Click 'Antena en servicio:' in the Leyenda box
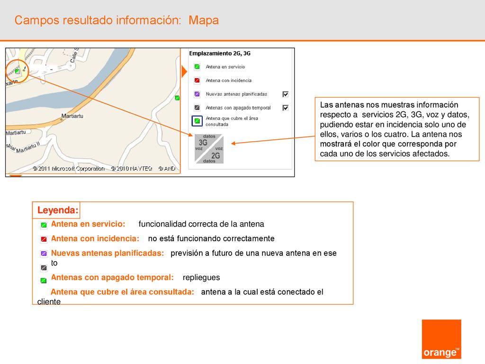Screen dimensions: 485x364 (88, 224)
